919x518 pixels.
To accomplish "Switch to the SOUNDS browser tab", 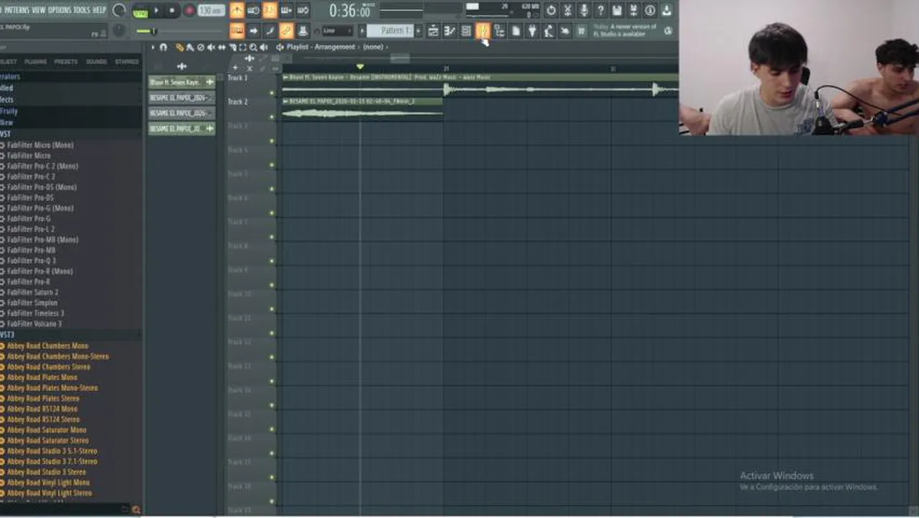I will tap(96, 62).
